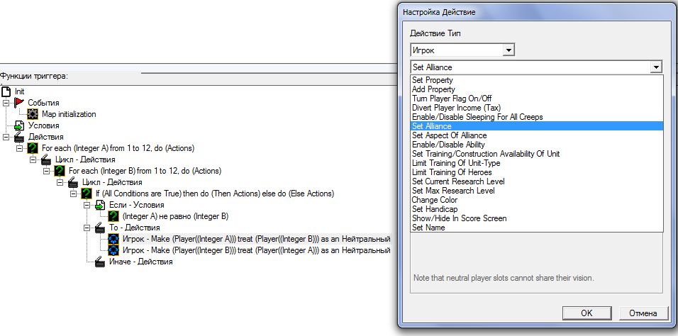The height and width of the screenshot is (336, 678).
Task: Confirm the action with OK
Action: tap(587, 313)
